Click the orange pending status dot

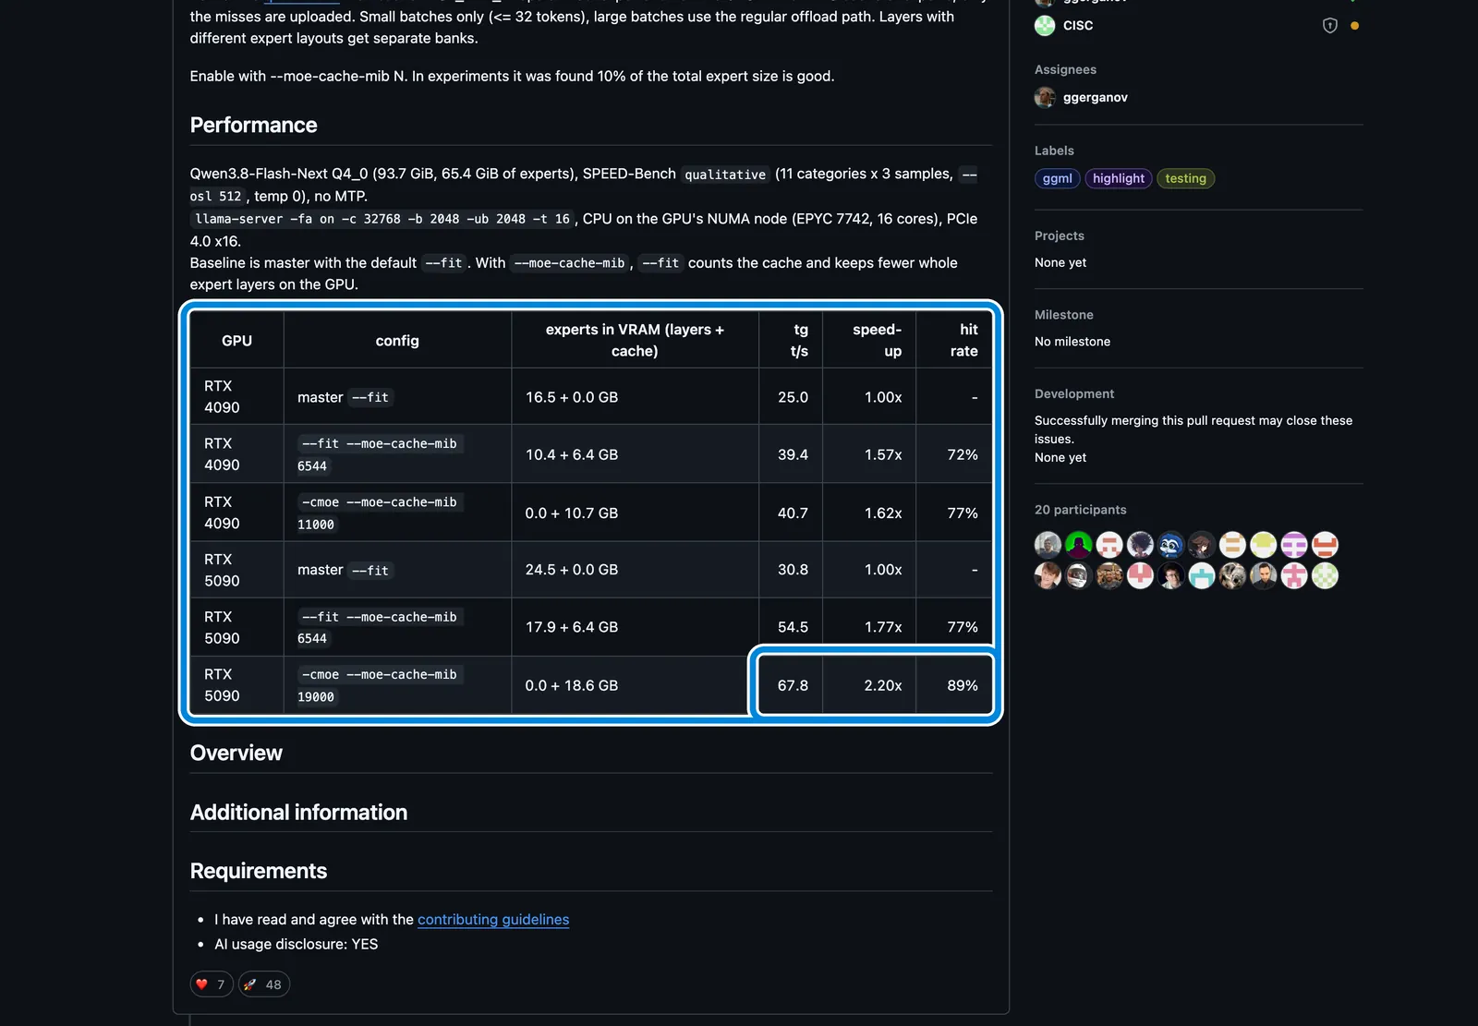pyautogui.click(x=1354, y=26)
